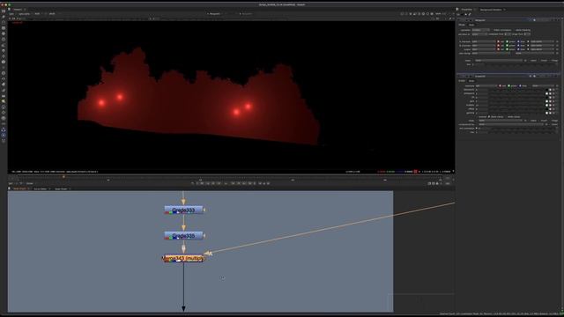Open the Grade unpremult by dropdown

(511, 124)
